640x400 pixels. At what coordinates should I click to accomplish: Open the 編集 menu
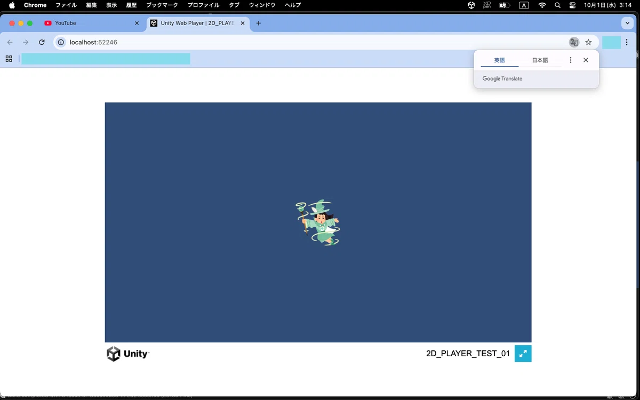(x=92, y=5)
